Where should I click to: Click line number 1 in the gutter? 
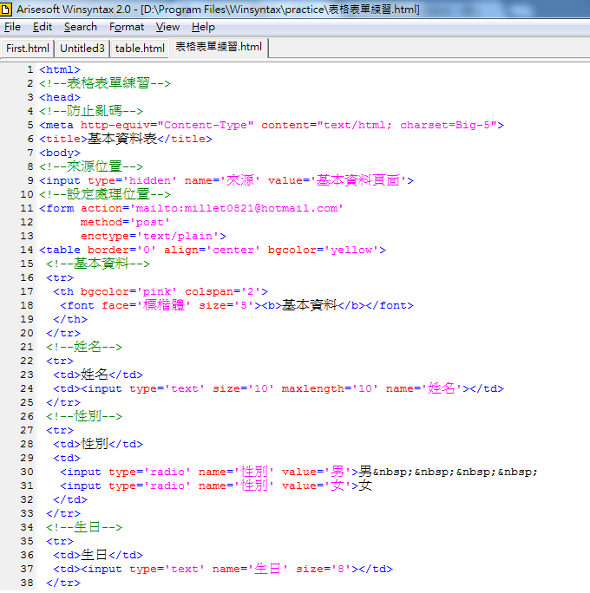[29, 69]
